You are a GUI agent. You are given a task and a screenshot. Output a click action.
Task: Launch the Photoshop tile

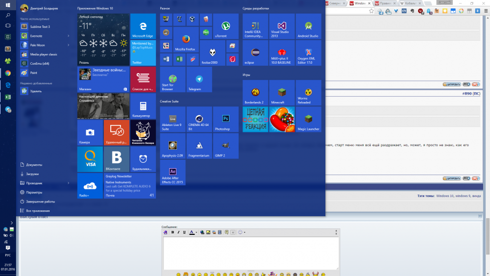click(x=225, y=119)
